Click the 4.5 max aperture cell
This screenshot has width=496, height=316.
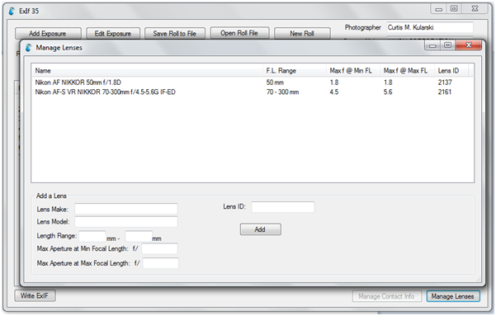pyautogui.click(x=334, y=92)
